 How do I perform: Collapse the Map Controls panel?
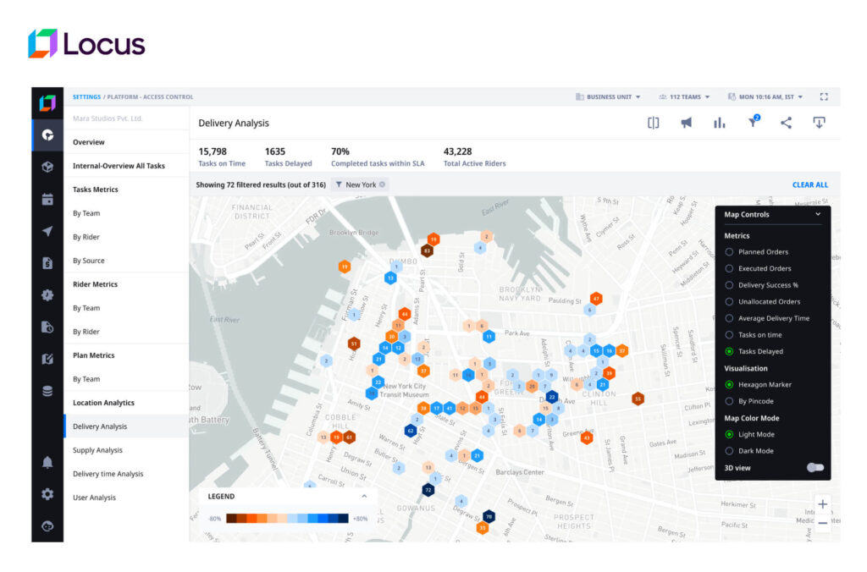[x=818, y=215]
